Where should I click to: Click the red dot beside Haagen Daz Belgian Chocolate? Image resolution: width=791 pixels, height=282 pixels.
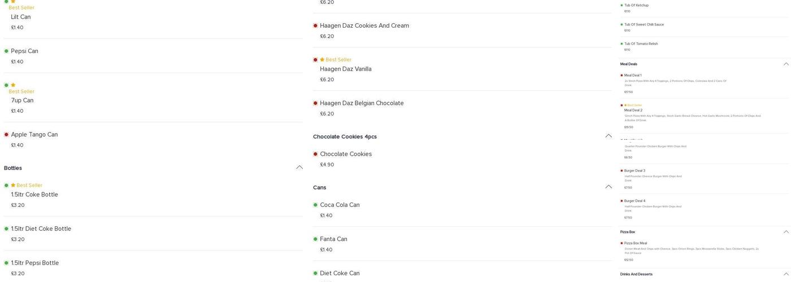pyautogui.click(x=316, y=103)
